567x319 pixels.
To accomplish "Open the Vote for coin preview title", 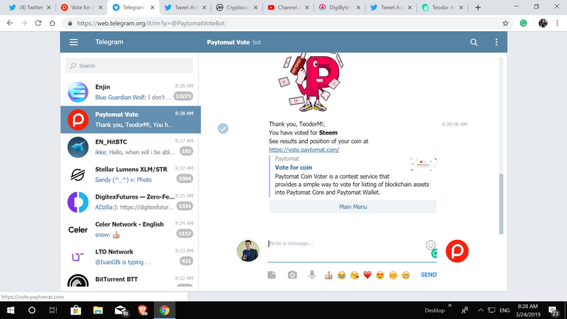I will pos(293,168).
